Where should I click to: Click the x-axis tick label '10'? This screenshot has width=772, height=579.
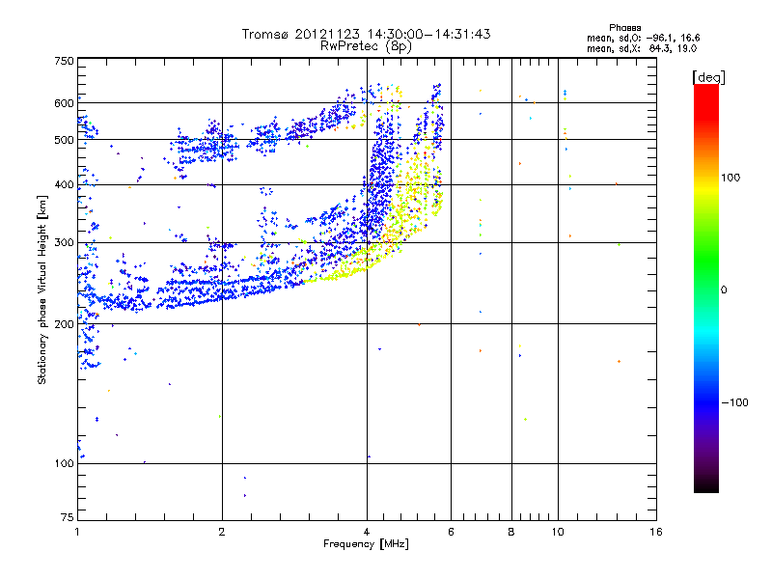point(558,532)
